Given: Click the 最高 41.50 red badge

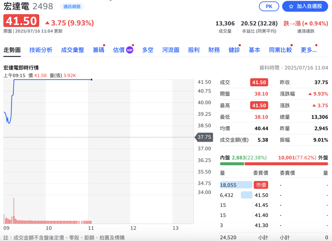Looking at the screenshot, I should (x=259, y=105).
